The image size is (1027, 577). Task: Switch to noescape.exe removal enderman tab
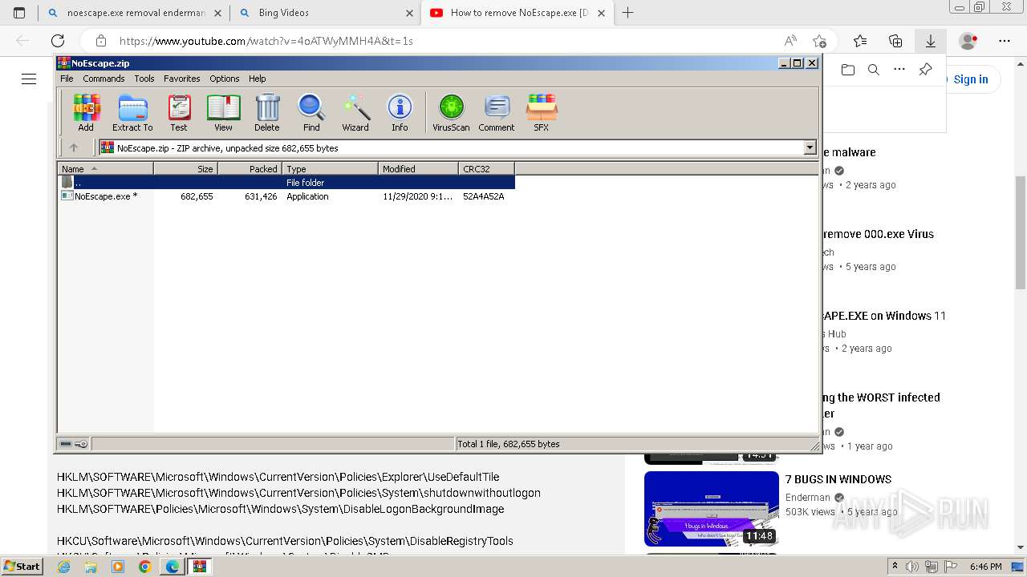[x=133, y=13]
